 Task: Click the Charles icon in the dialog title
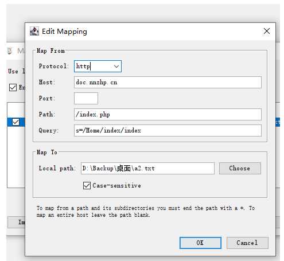click(x=34, y=31)
